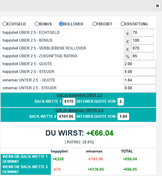
Task: Edit the ZUKÜNFTIGE RATING percent field
Action: (x=143, y=56)
